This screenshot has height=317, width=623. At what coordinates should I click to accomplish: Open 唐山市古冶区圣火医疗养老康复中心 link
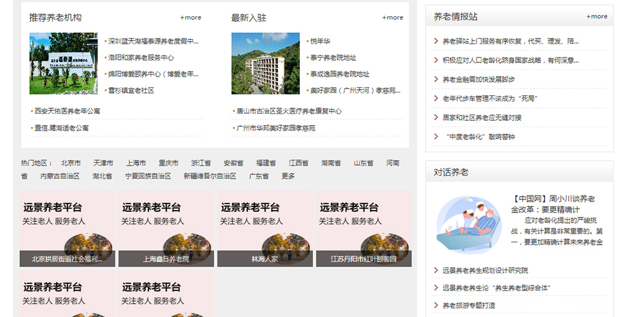pos(289,111)
